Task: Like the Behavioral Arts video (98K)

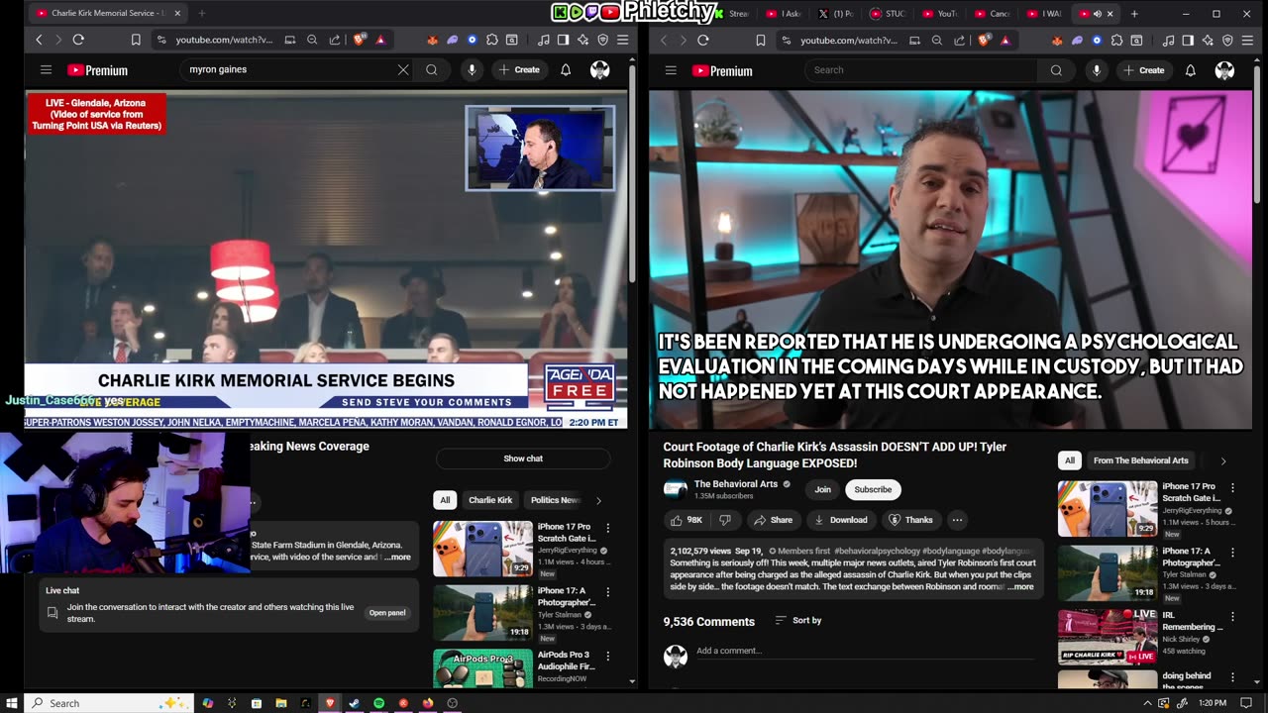Action: pyautogui.click(x=686, y=520)
